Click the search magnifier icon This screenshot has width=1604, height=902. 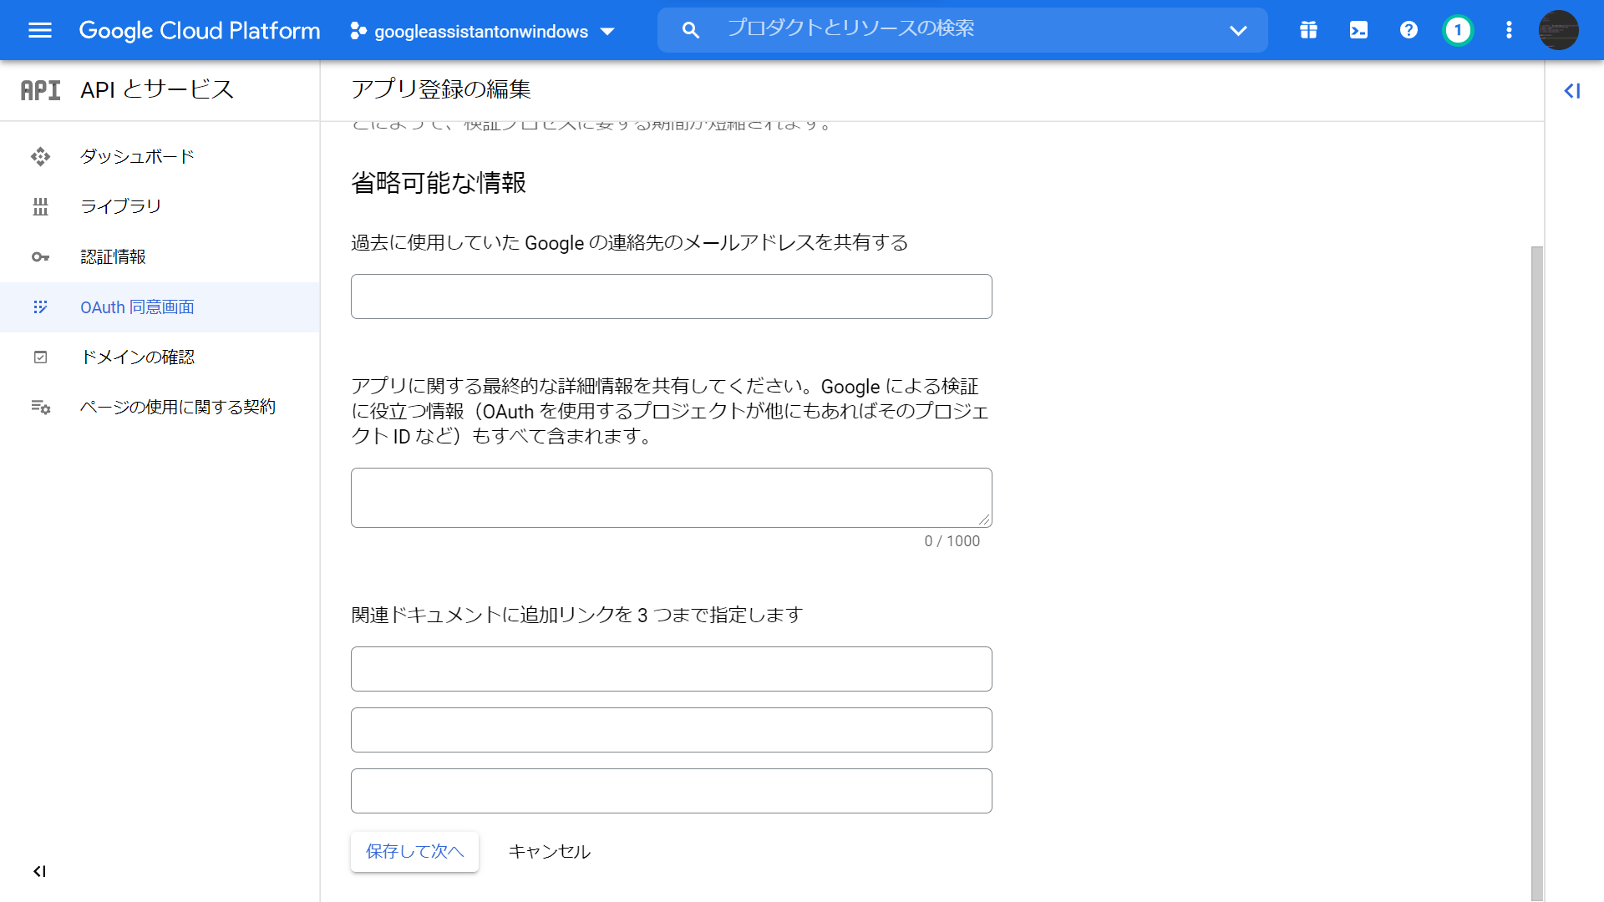(x=690, y=31)
